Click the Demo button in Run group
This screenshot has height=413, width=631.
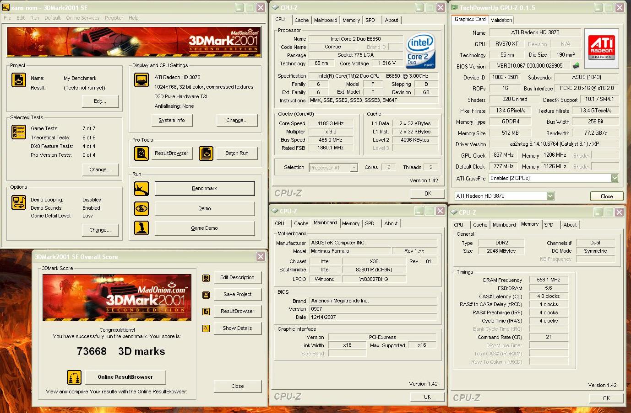[204, 208]
